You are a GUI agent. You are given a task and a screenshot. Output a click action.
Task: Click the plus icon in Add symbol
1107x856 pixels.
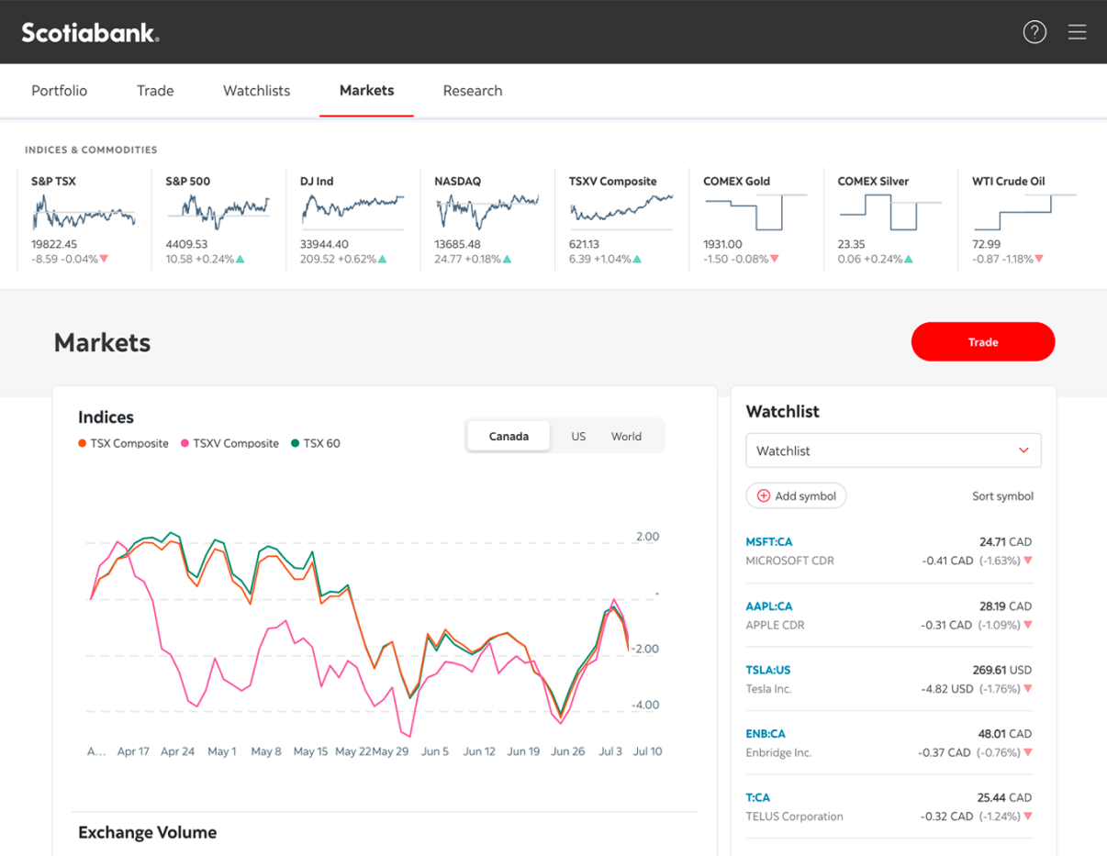tap(763, 496)
